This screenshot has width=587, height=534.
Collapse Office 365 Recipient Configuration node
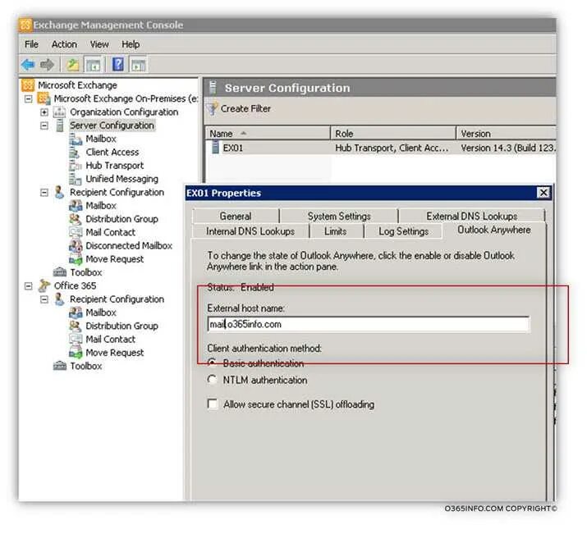[x=44, y=299]
